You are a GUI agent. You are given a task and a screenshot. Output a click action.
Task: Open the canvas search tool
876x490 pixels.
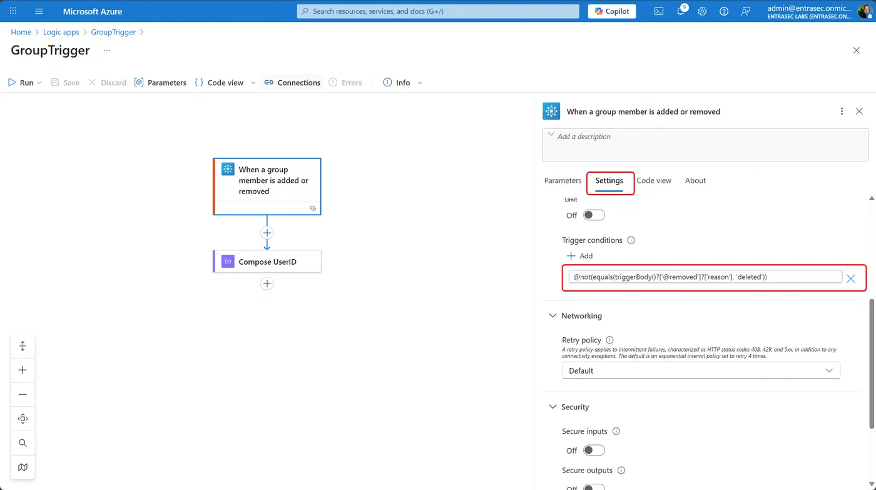[23, 443]
